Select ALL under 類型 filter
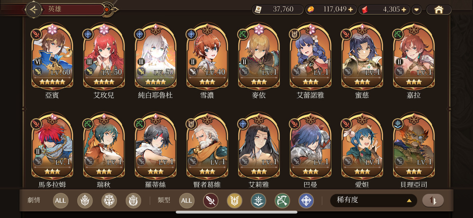Screen dimensions: 473x218 tap(186, 200)
